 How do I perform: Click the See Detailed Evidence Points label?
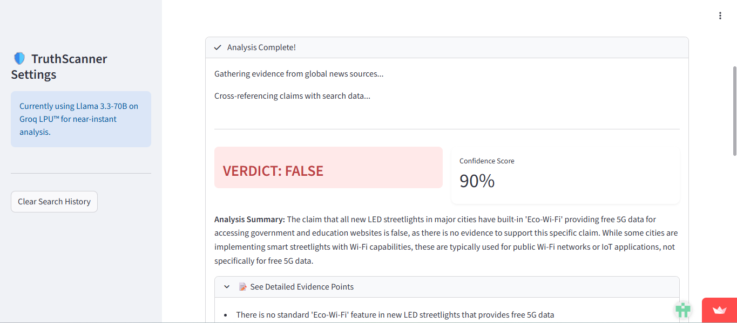[302, 287]
